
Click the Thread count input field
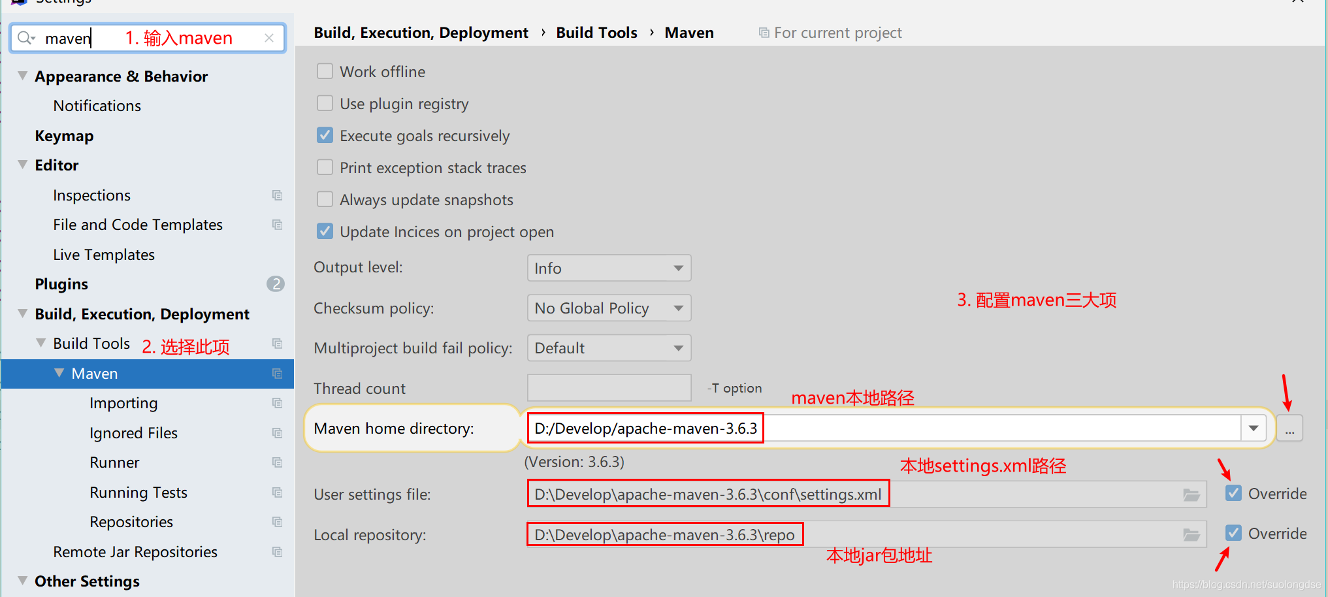(x=609, y=388)
